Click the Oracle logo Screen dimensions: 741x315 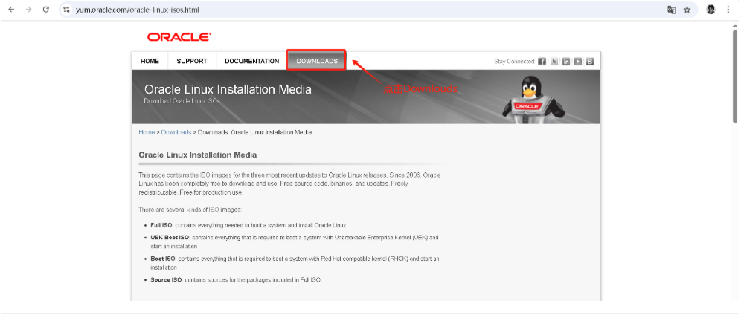point(179,37)
